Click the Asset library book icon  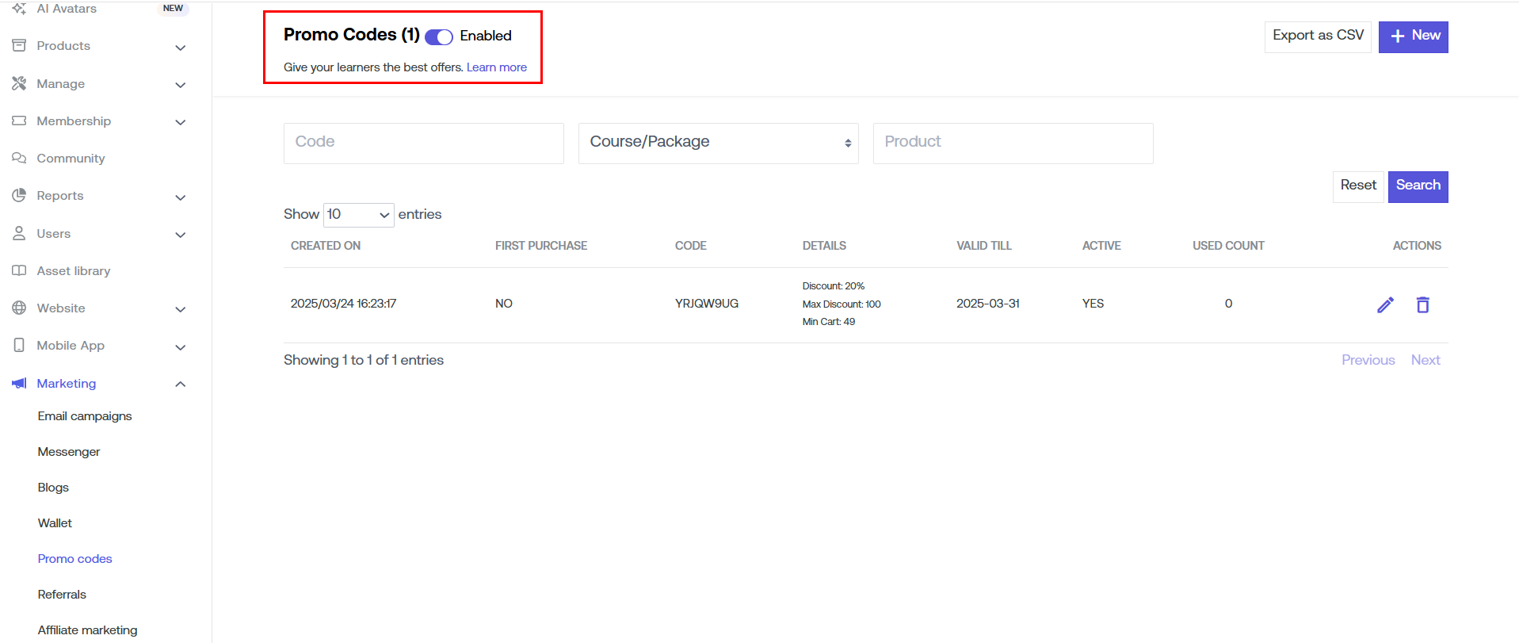coord(19,271)
